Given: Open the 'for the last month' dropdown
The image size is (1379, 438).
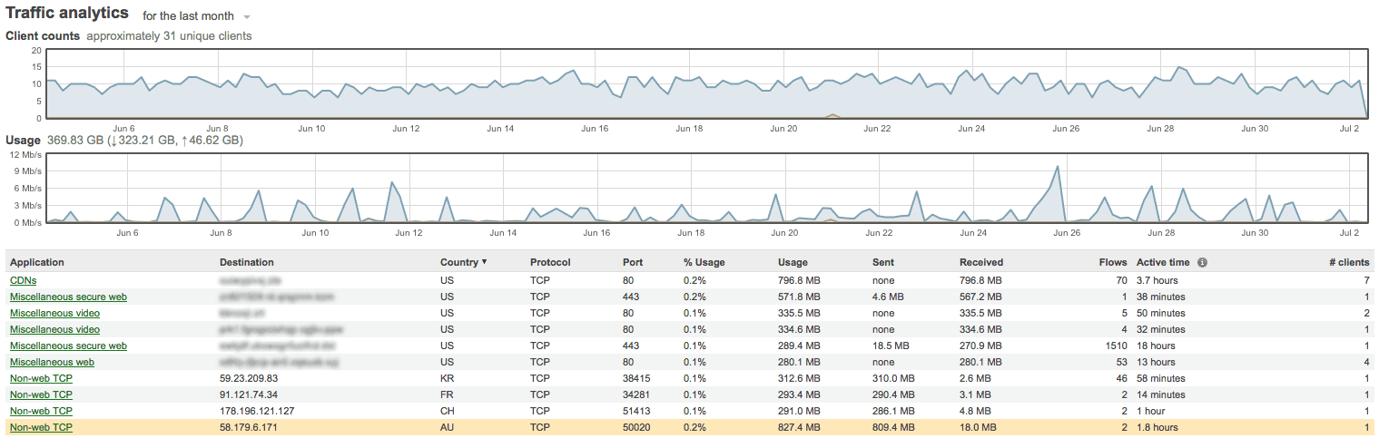Looking at the screenshot, I should point(196,16).
